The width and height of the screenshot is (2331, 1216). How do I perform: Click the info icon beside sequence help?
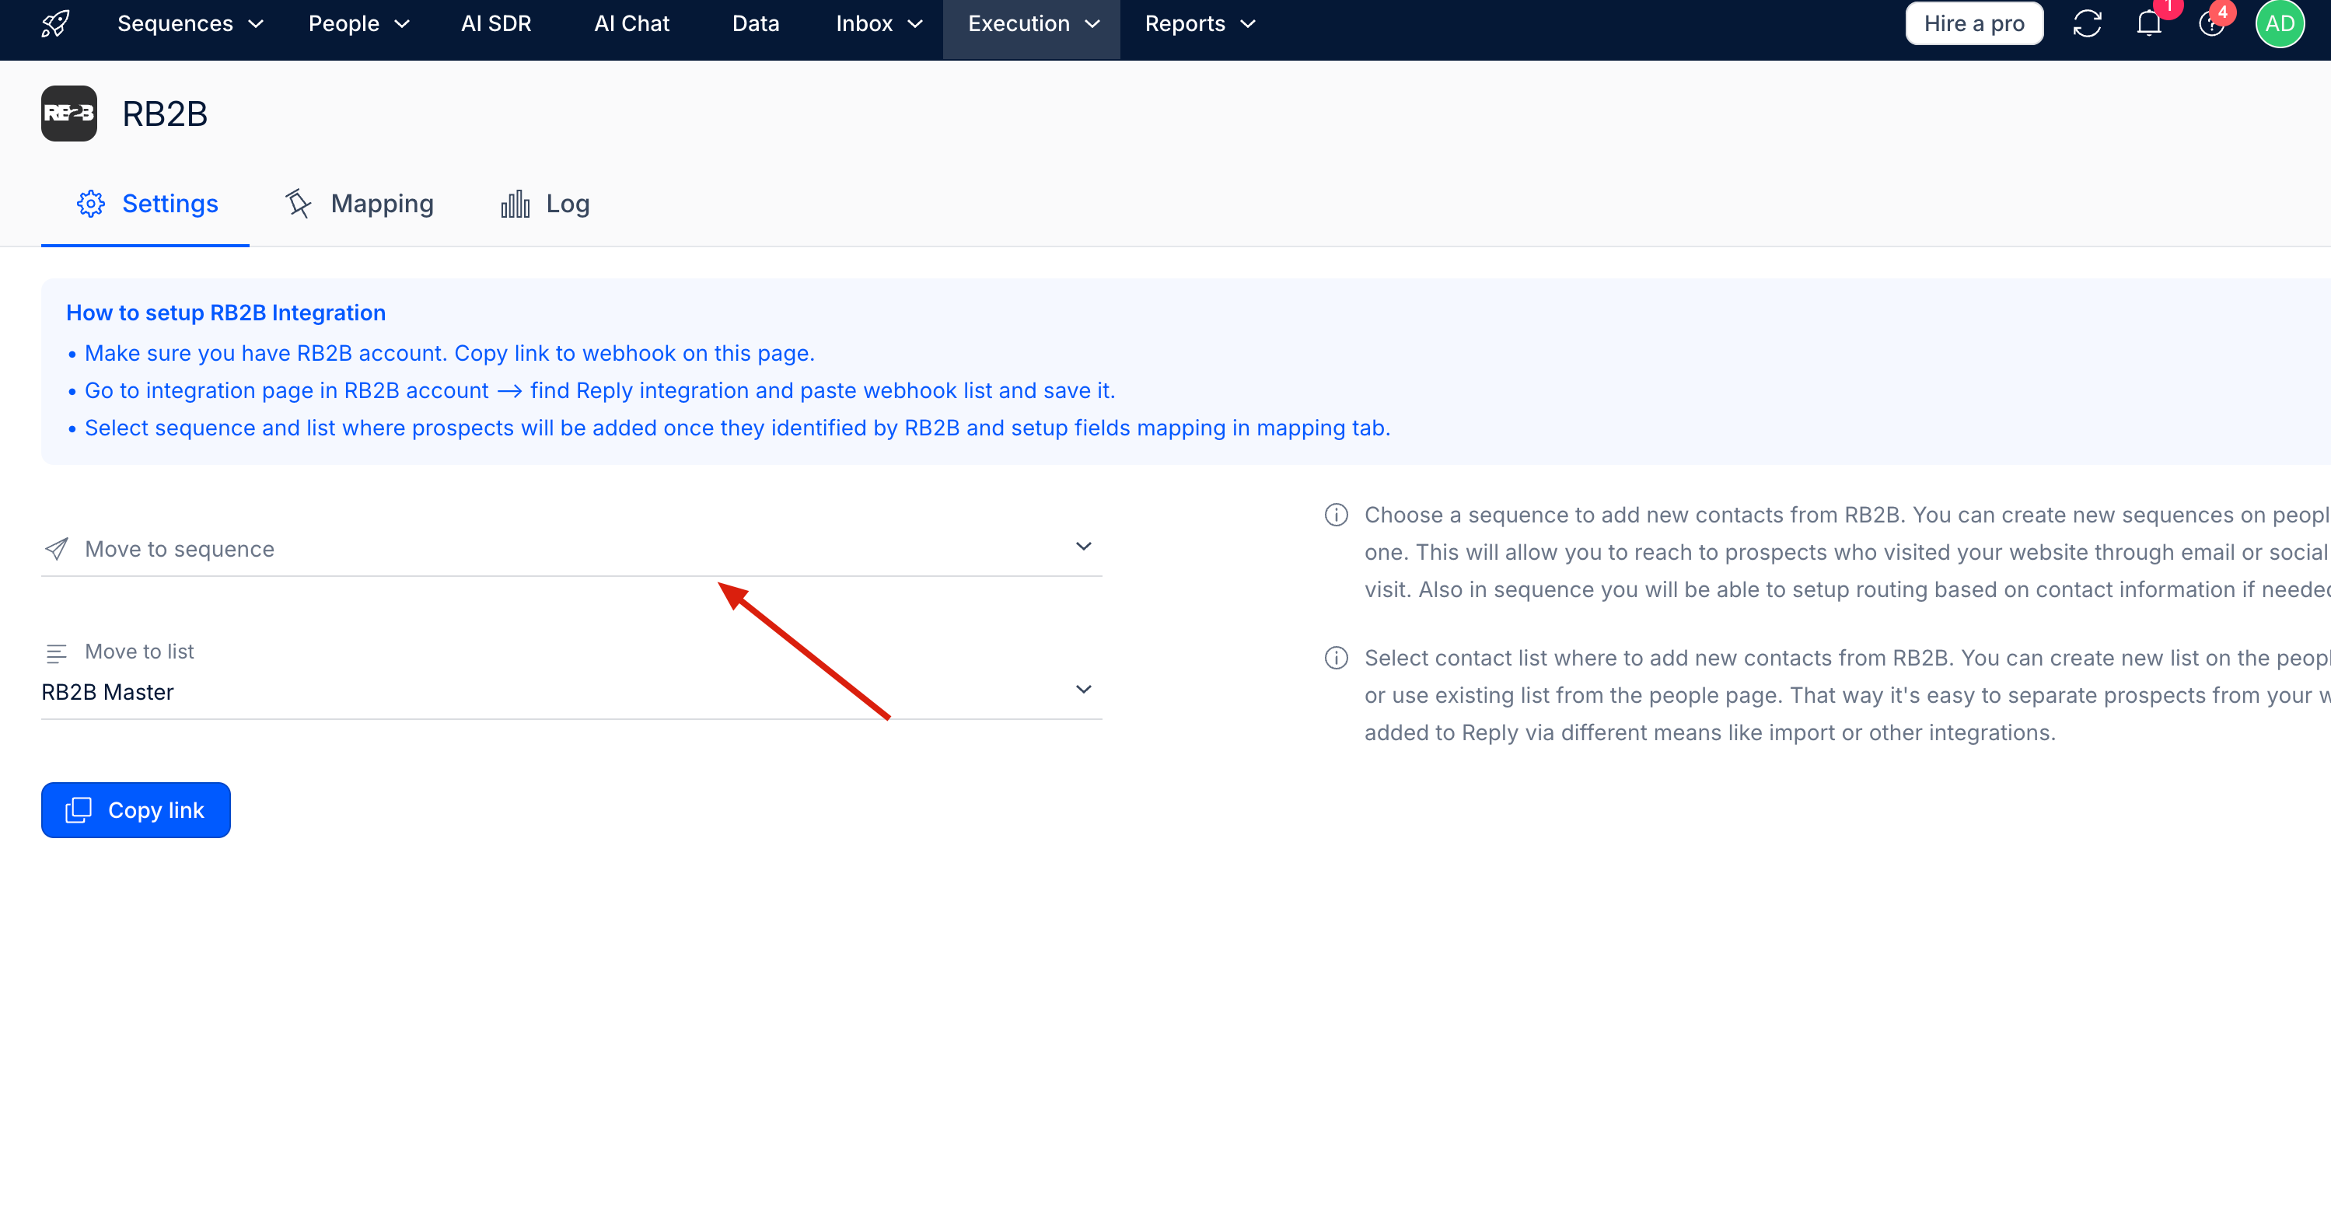(1336, 515)
